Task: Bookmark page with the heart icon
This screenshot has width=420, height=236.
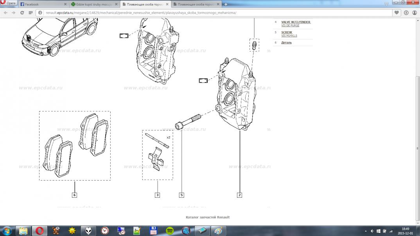Action: tap(397, 13)
